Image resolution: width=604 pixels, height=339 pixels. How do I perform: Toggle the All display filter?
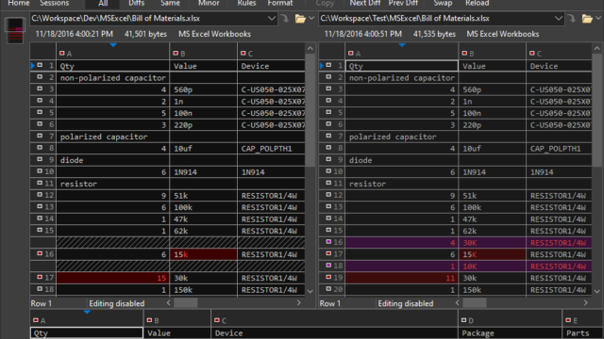(x=103, y=4)
